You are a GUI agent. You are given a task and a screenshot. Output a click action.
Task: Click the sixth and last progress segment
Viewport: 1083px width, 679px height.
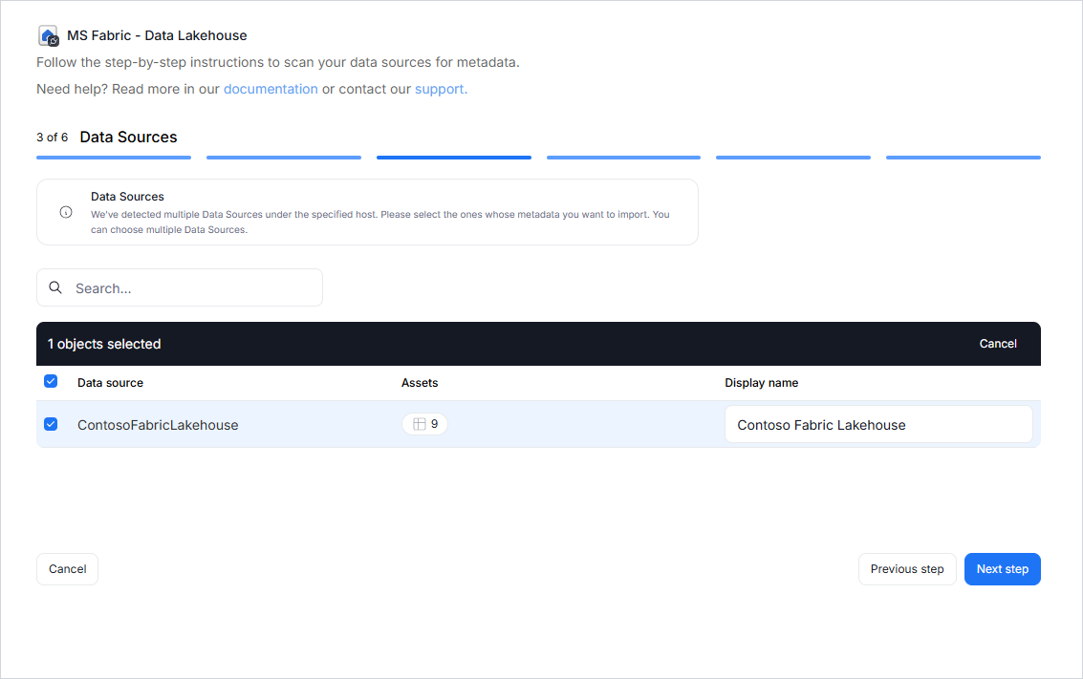963,158
